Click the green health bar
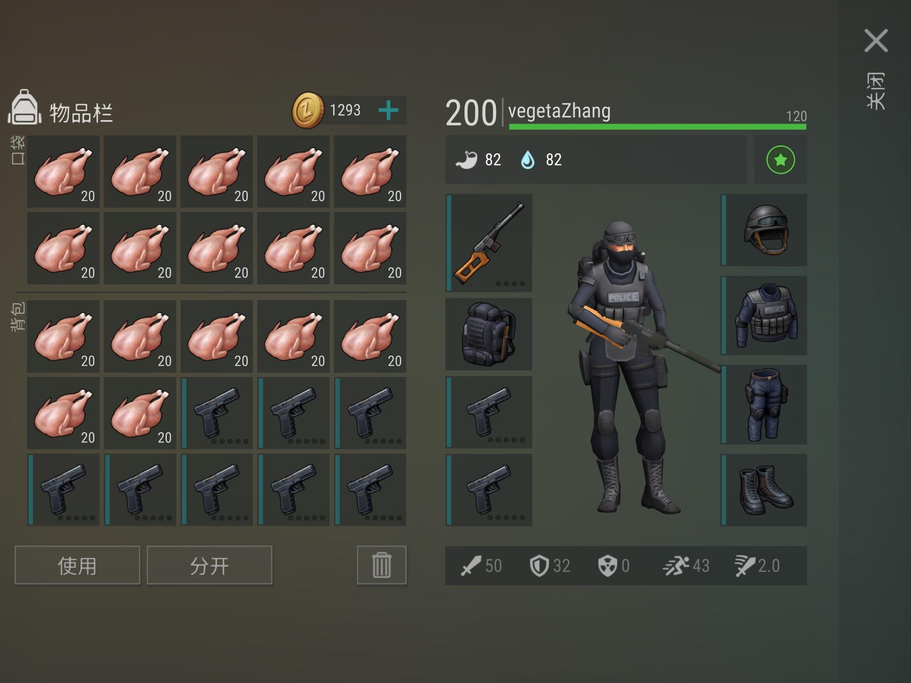The image size is (911, 683). 657,127
